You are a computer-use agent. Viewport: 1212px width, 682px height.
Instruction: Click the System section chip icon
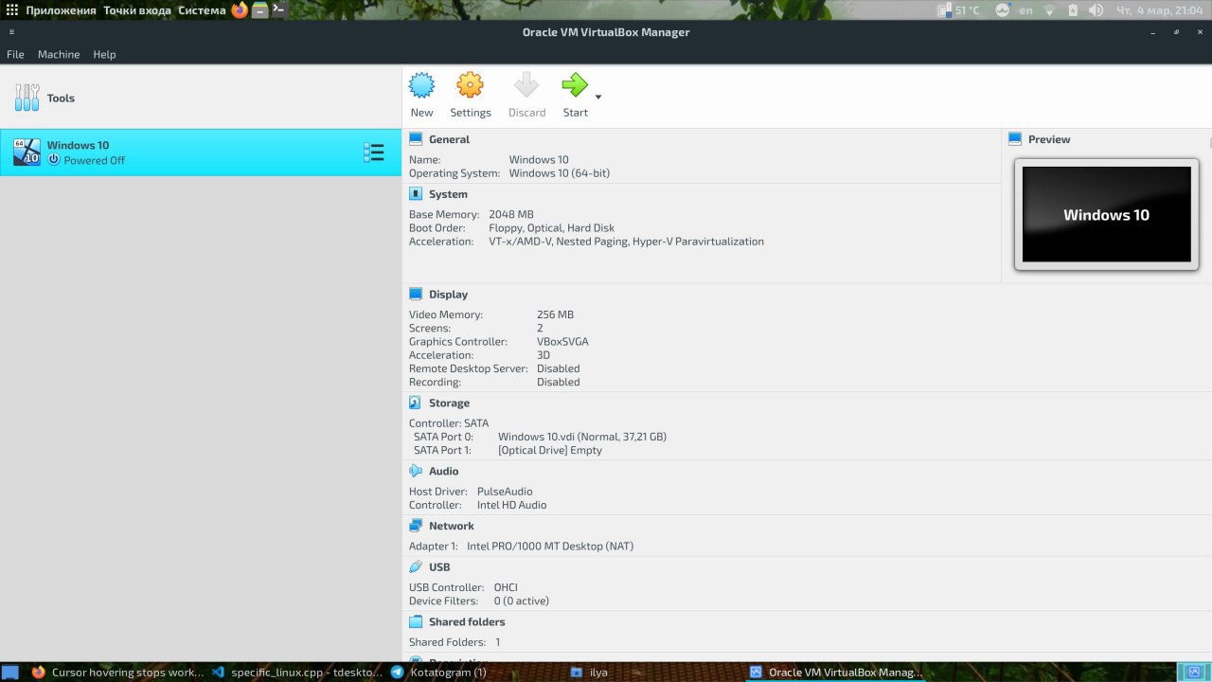[x=416, y=194]
